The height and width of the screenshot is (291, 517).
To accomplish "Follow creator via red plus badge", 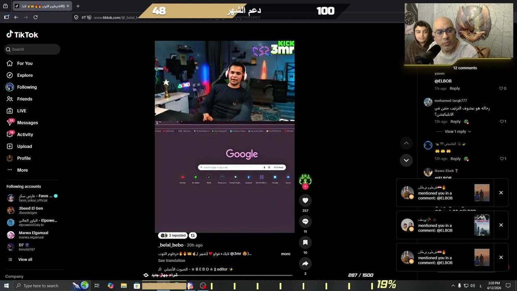I will tap(305, 186).
